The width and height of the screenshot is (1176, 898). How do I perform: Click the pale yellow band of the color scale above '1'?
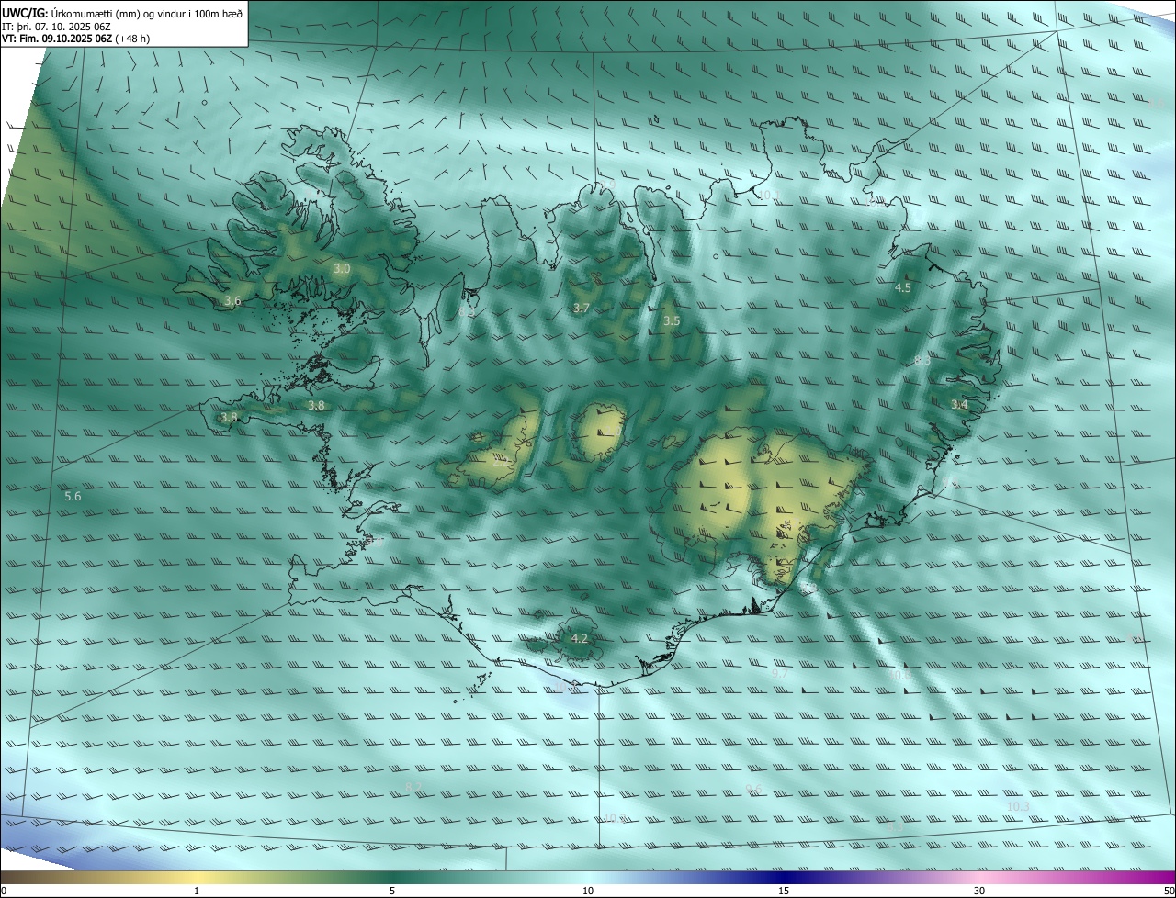(197, 877)
